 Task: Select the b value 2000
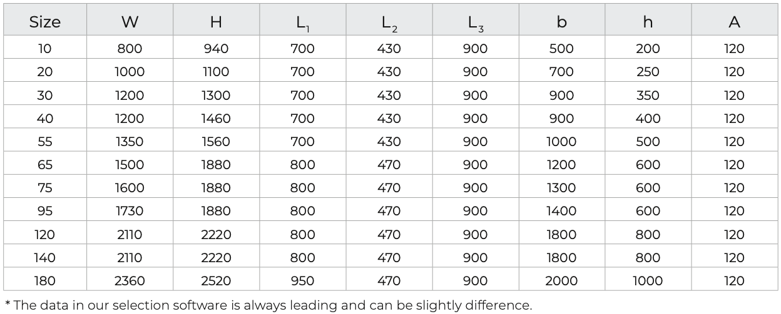[561, 281]
